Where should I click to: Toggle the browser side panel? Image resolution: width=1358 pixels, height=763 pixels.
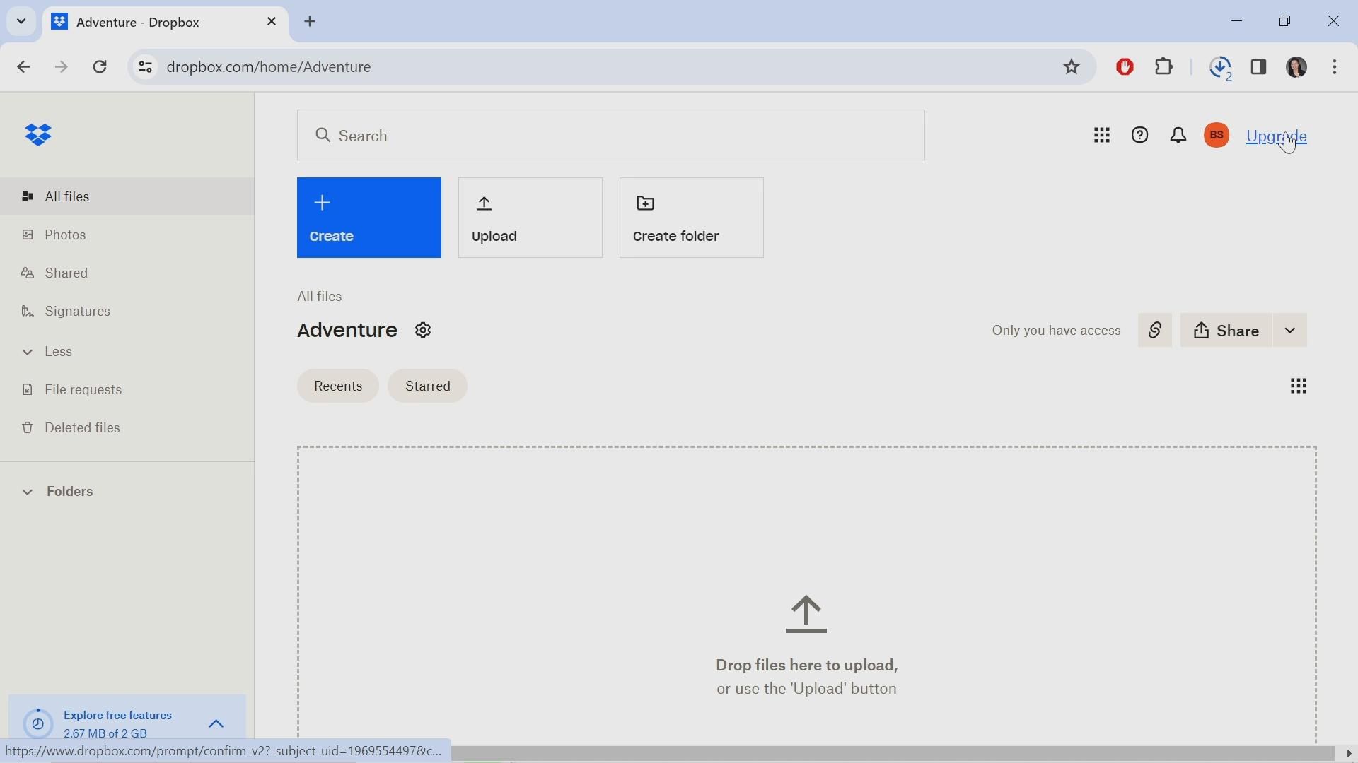click(1259, 67)
